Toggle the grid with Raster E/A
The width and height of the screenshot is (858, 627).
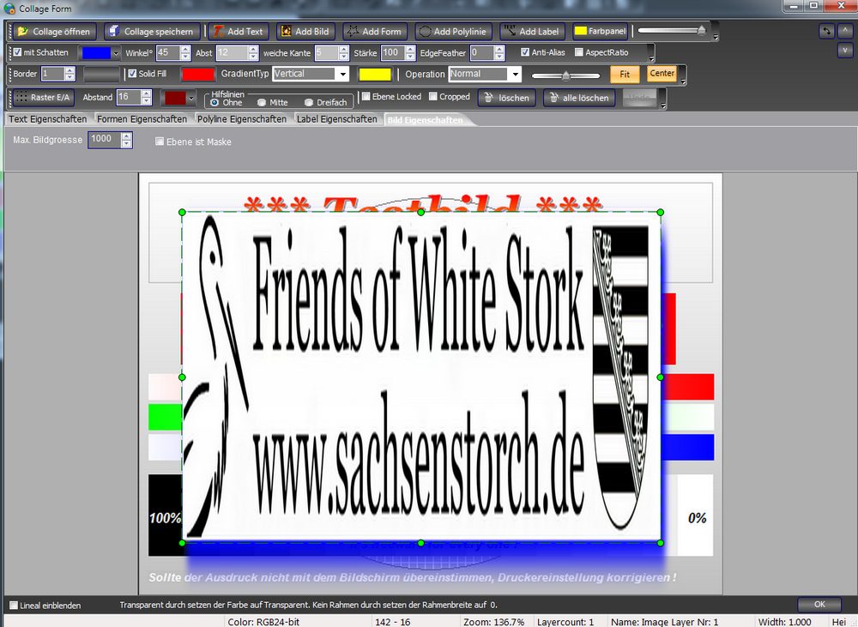[x=43, y=98]
